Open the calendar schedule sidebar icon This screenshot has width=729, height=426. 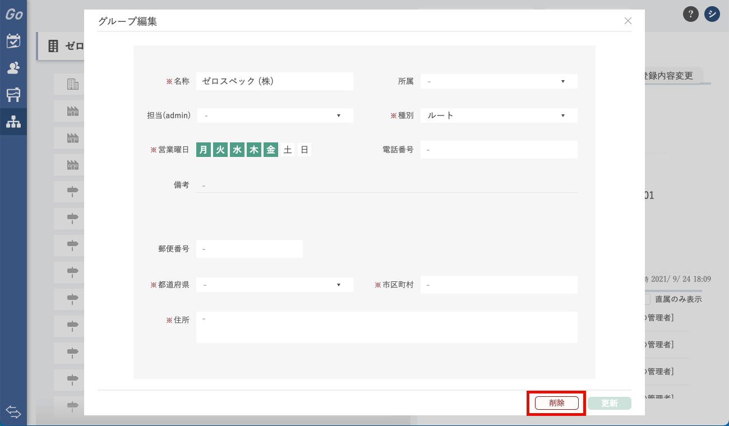pos(13,41)
